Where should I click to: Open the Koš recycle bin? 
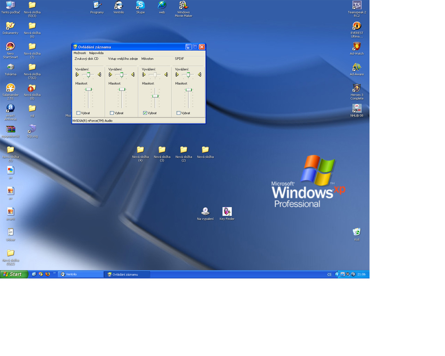[x=357, y=232]
